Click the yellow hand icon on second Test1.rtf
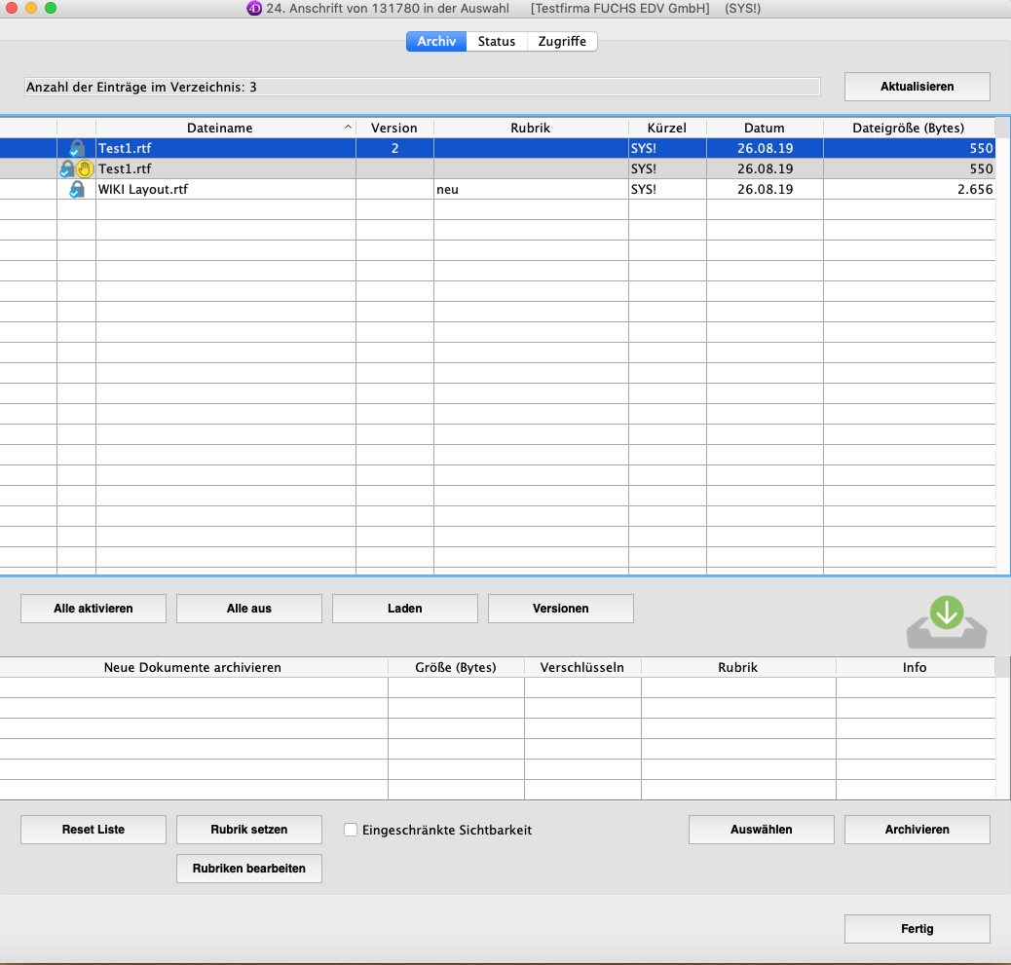1011x965 pixels. pos(84,169)
